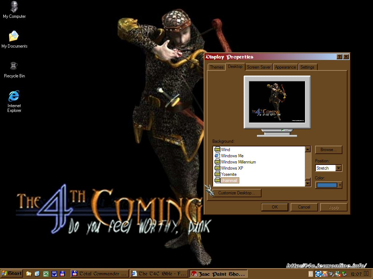This screenshot has width=373, height=279.
Task: Click the 12:07 clock in the tray
Action: tap(356, 274)
